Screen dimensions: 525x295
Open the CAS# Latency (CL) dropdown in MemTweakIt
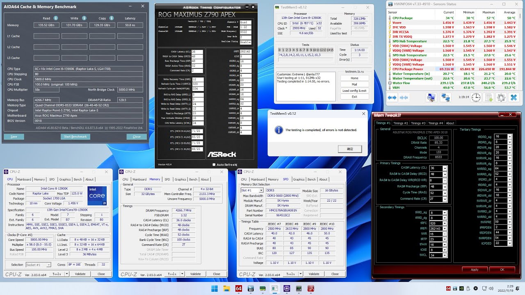tap(445, 168)
